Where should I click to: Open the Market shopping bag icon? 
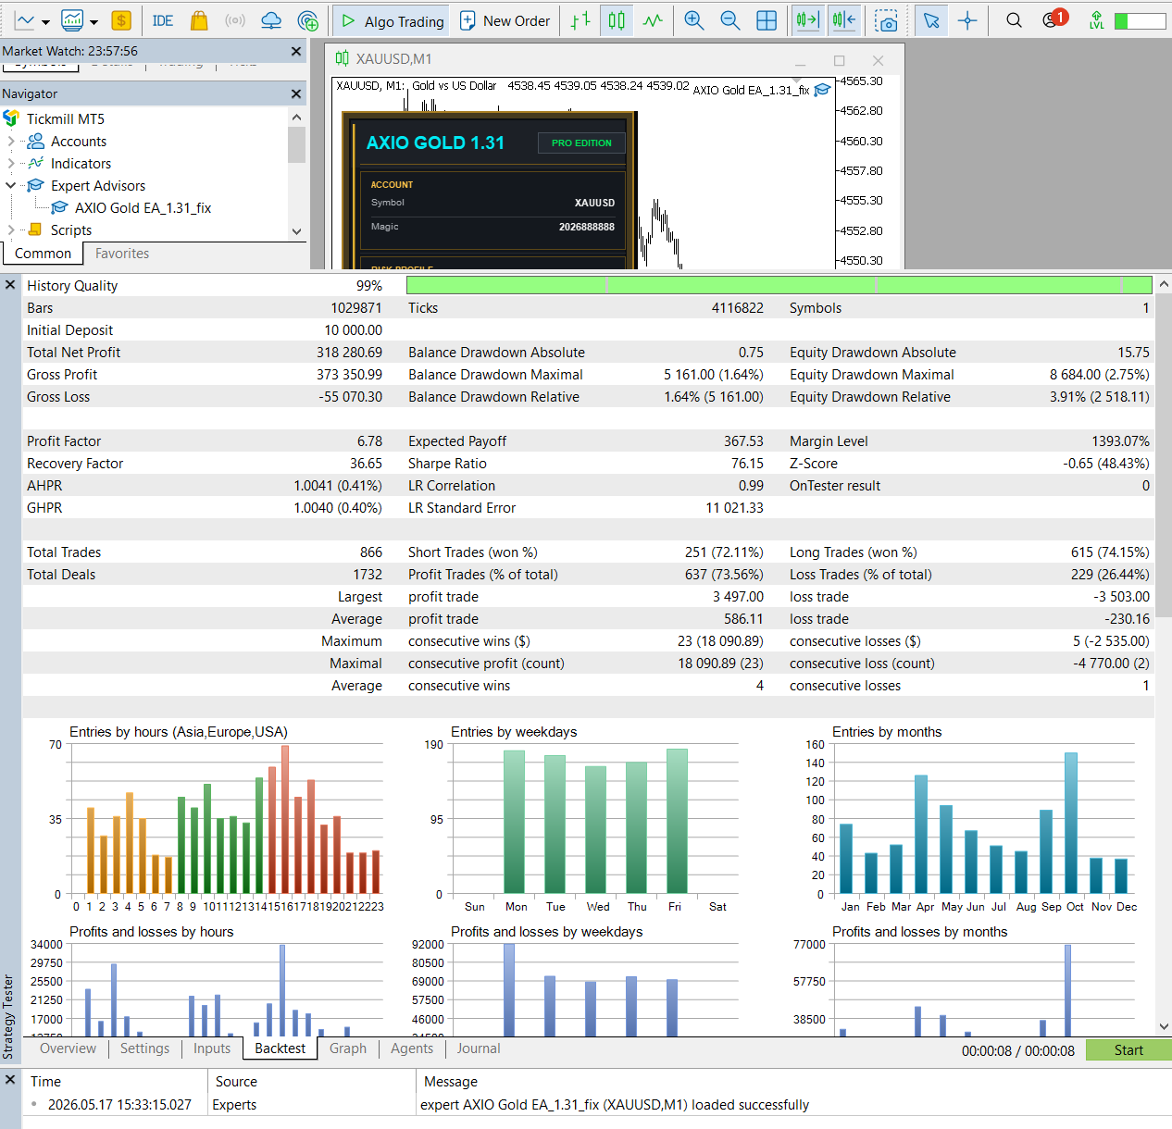[x=199, y=20]
